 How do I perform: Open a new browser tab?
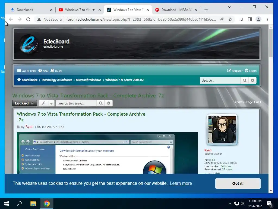(206, 10)
